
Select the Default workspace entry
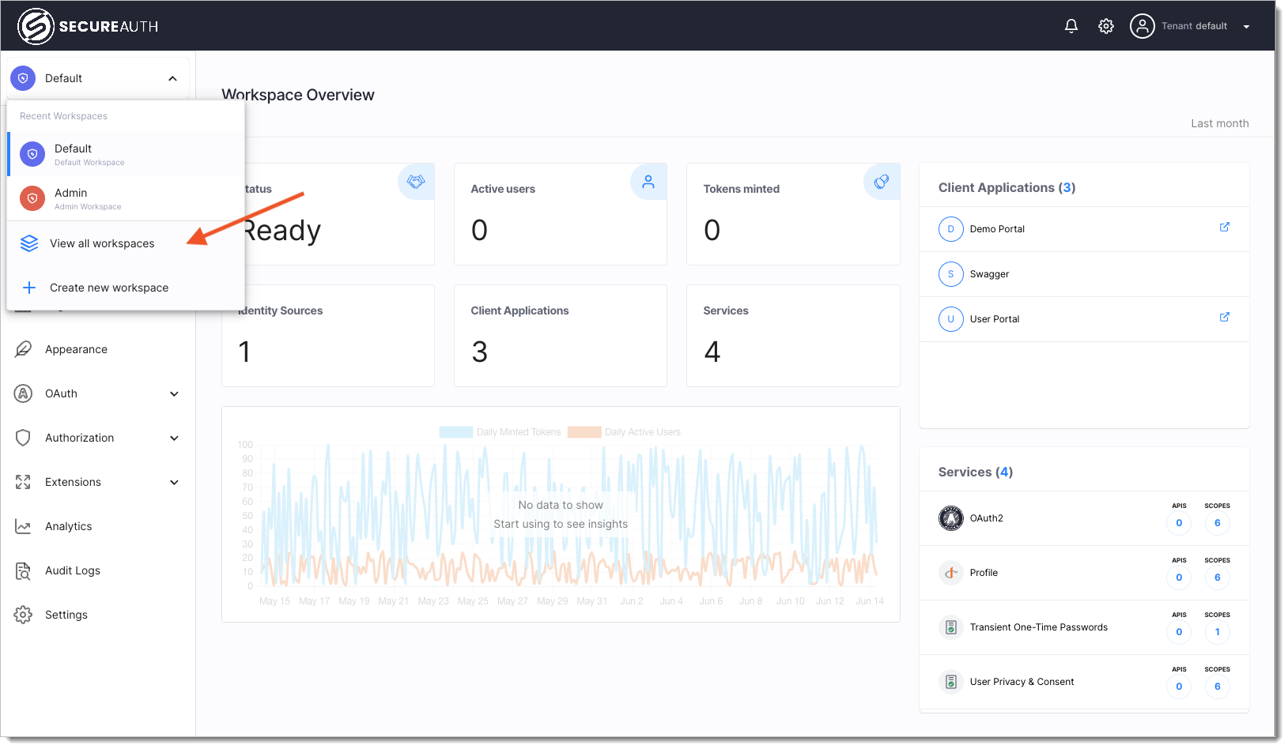tap(126, 154)
